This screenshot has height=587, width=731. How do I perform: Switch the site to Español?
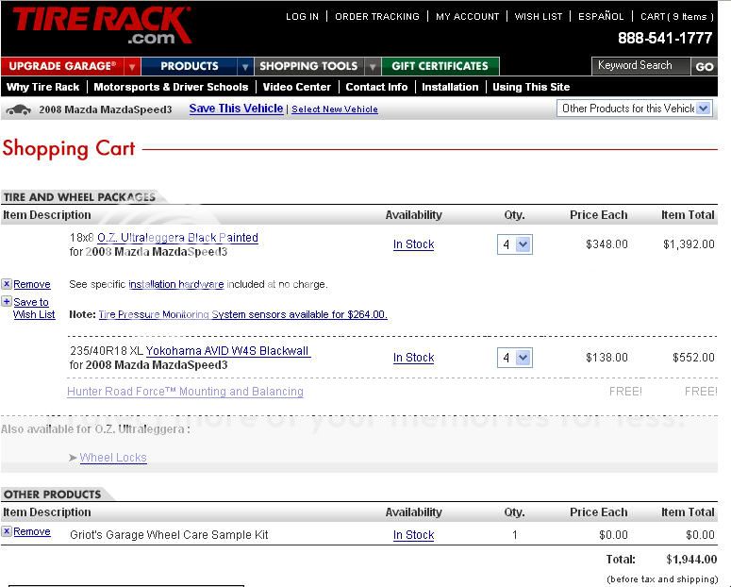point(601,17)
